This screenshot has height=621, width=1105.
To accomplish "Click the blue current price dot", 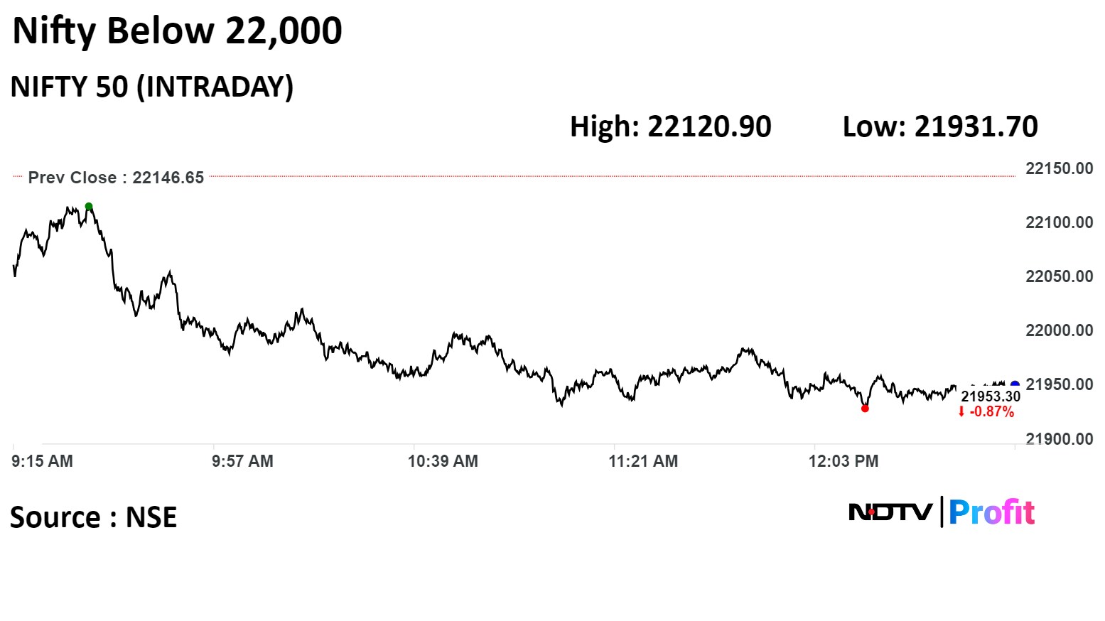I will [1015, 385].
